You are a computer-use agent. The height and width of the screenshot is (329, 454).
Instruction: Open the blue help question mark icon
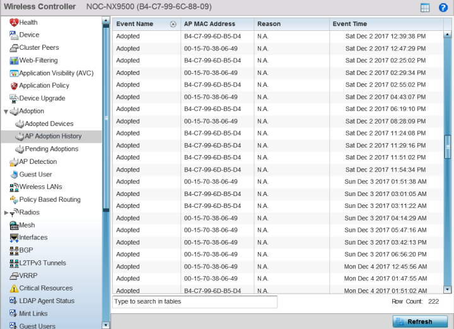(x=443, y=8)
